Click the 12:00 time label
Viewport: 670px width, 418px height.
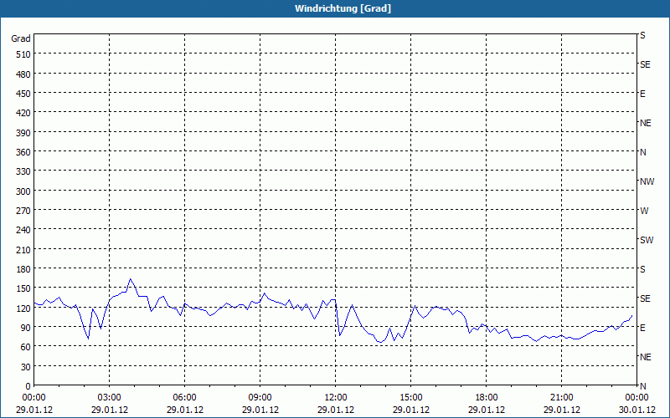(x=336, y=398)
